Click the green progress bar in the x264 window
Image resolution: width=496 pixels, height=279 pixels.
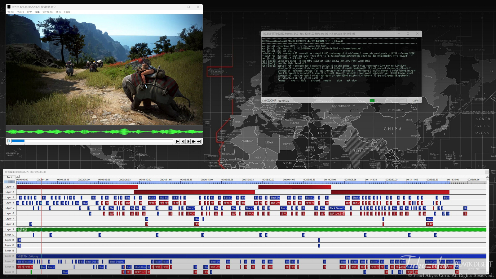point(372,100)
